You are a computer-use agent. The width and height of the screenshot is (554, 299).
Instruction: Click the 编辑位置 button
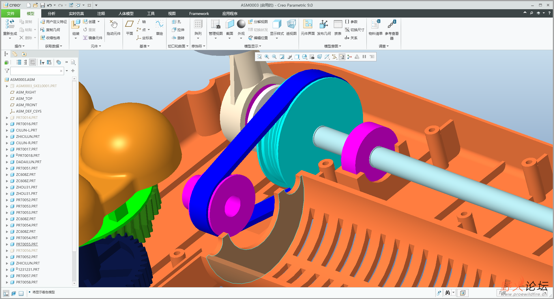click(258, 38)
